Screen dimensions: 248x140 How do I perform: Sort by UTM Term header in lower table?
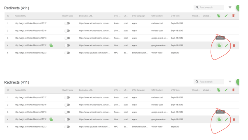pos(175,90)
